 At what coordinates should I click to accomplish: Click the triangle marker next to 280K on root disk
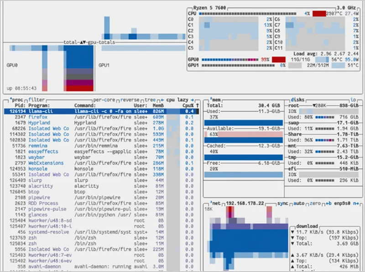click(313, 105)
